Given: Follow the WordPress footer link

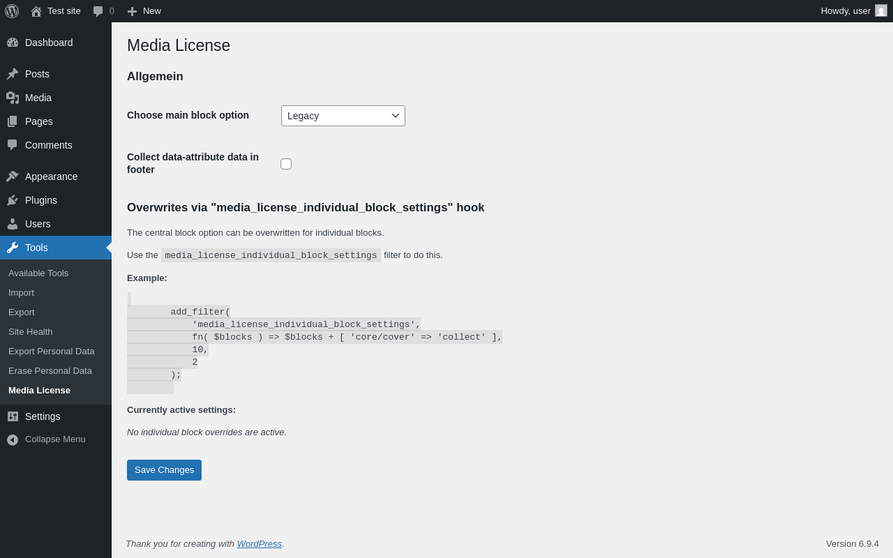Looking at the screenshot, I should coord(260,543).
